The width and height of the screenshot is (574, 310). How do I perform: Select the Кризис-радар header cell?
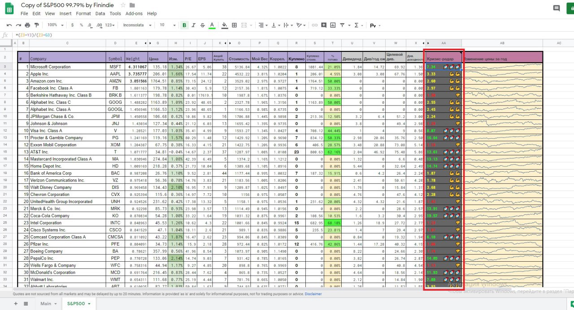pyautogui.click(x=444, y=57)
